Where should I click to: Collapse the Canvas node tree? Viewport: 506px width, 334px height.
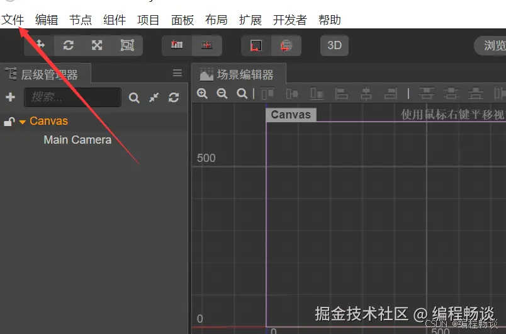23,122
